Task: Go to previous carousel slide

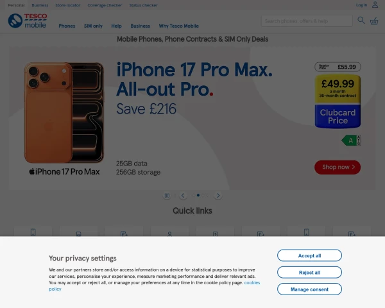Action: (183, 196)
